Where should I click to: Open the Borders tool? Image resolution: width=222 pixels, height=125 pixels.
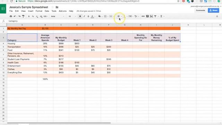105,16
